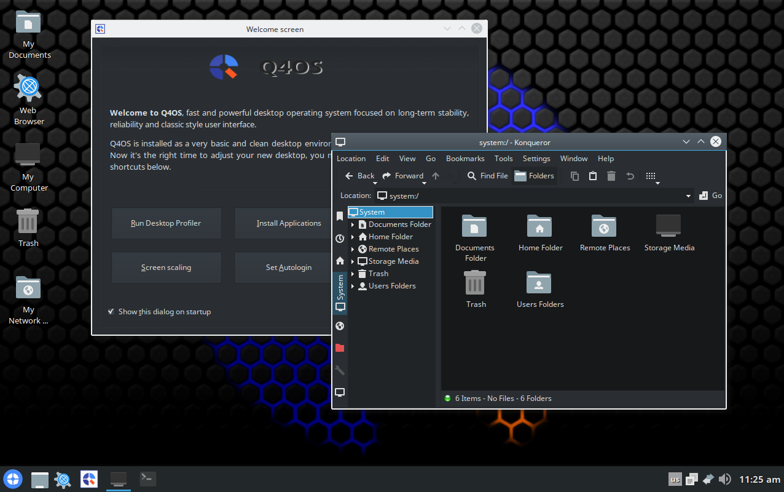The image size is (784, 492).
Task: Launch terminal from taskbar
Action: 147,478
